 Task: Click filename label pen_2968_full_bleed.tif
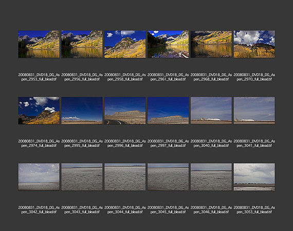tap(211, 79)
